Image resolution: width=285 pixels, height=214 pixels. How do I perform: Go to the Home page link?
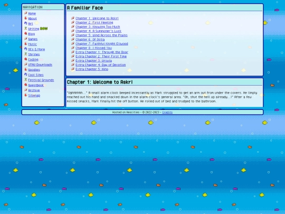click(32, 13)
